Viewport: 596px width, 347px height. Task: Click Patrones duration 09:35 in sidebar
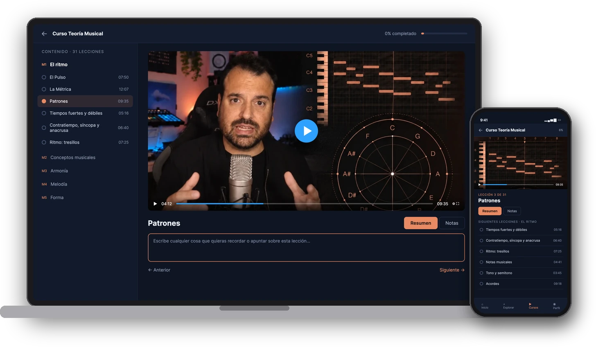pos(123,101)
